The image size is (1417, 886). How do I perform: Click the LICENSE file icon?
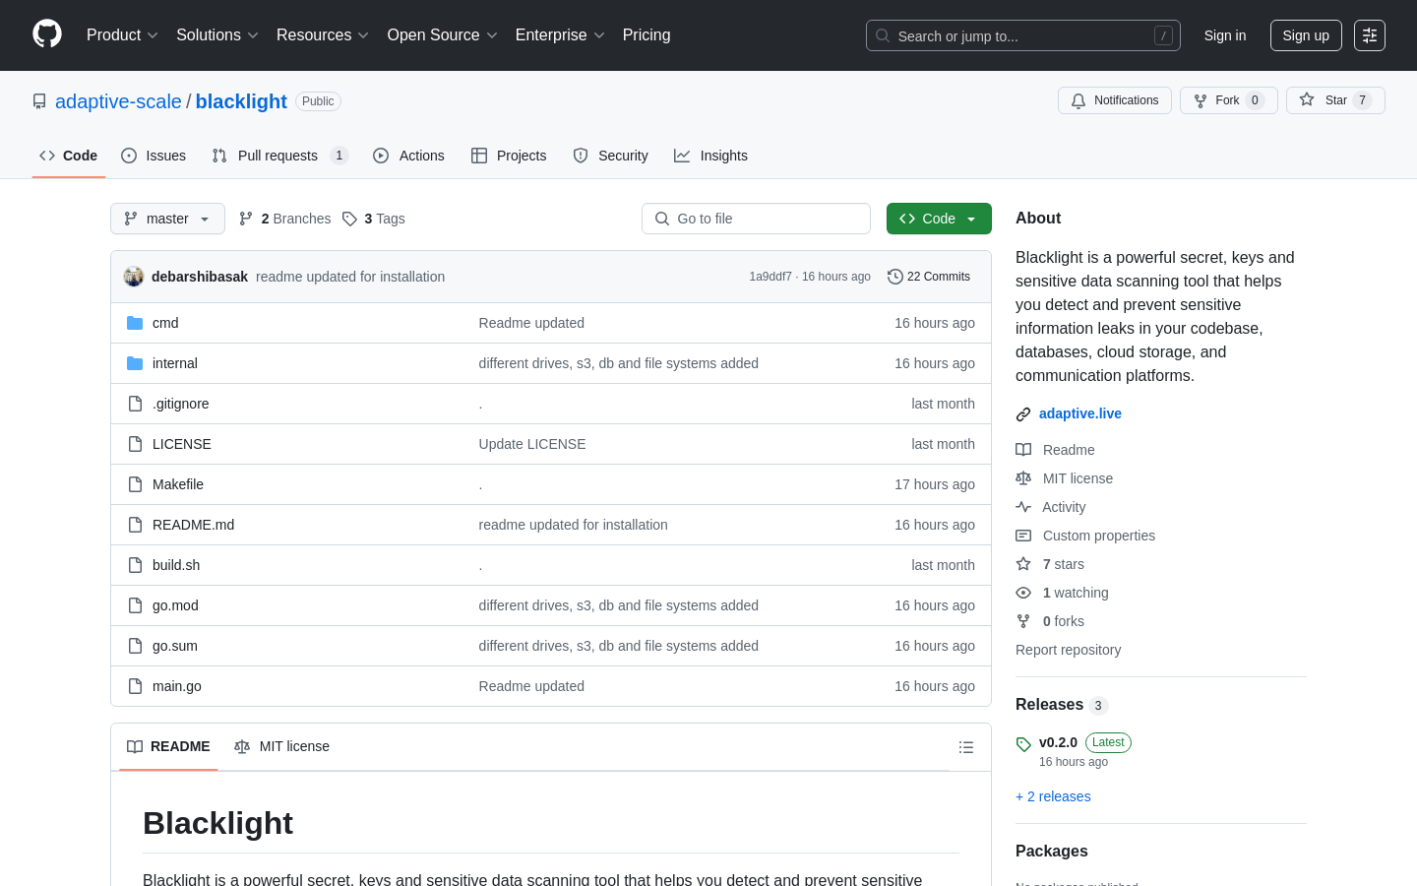tap(135, 444)
